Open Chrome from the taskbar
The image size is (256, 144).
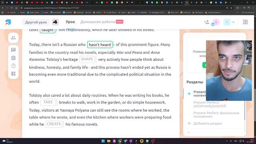pyautogui.click(x=120, y=141)
